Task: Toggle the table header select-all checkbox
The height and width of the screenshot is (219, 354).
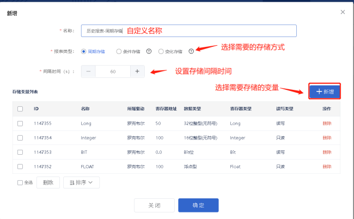Action: click(x=20, y=109)
